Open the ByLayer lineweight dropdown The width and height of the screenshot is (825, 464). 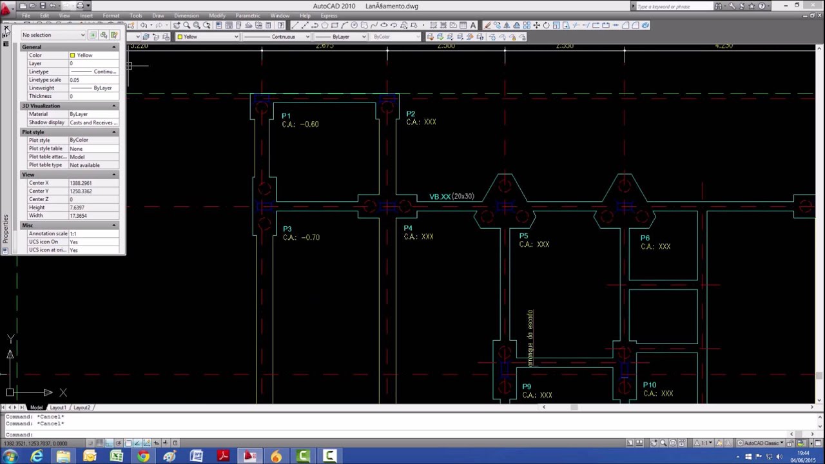[342, 37]
